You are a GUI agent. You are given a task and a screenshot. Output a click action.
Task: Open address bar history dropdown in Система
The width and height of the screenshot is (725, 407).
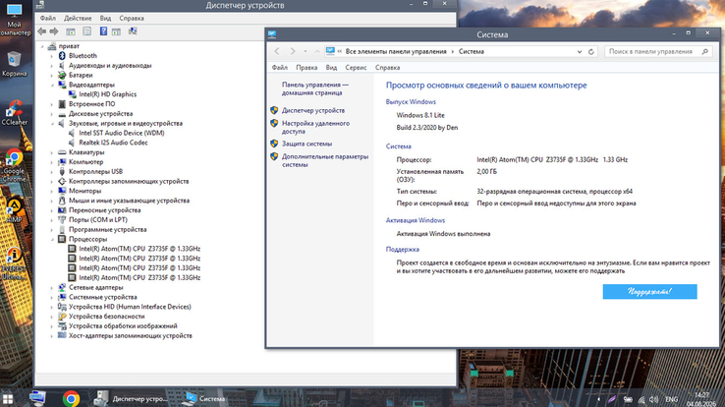click(580, 52)
